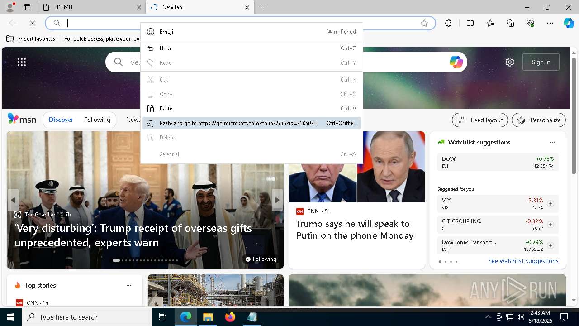Open the Windows Start menu
This screenshot has width=579, height=326.
[x=11, y=317]
